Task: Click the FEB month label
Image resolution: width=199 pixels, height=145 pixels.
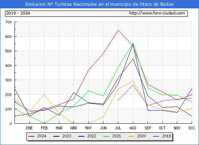Action: pyautogui.click(x=44, y=128)
